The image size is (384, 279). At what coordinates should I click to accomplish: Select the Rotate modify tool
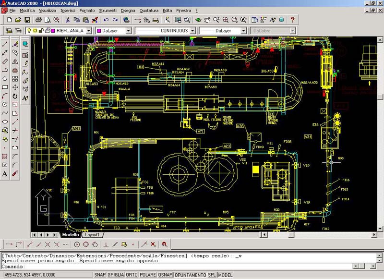(15, 96)
